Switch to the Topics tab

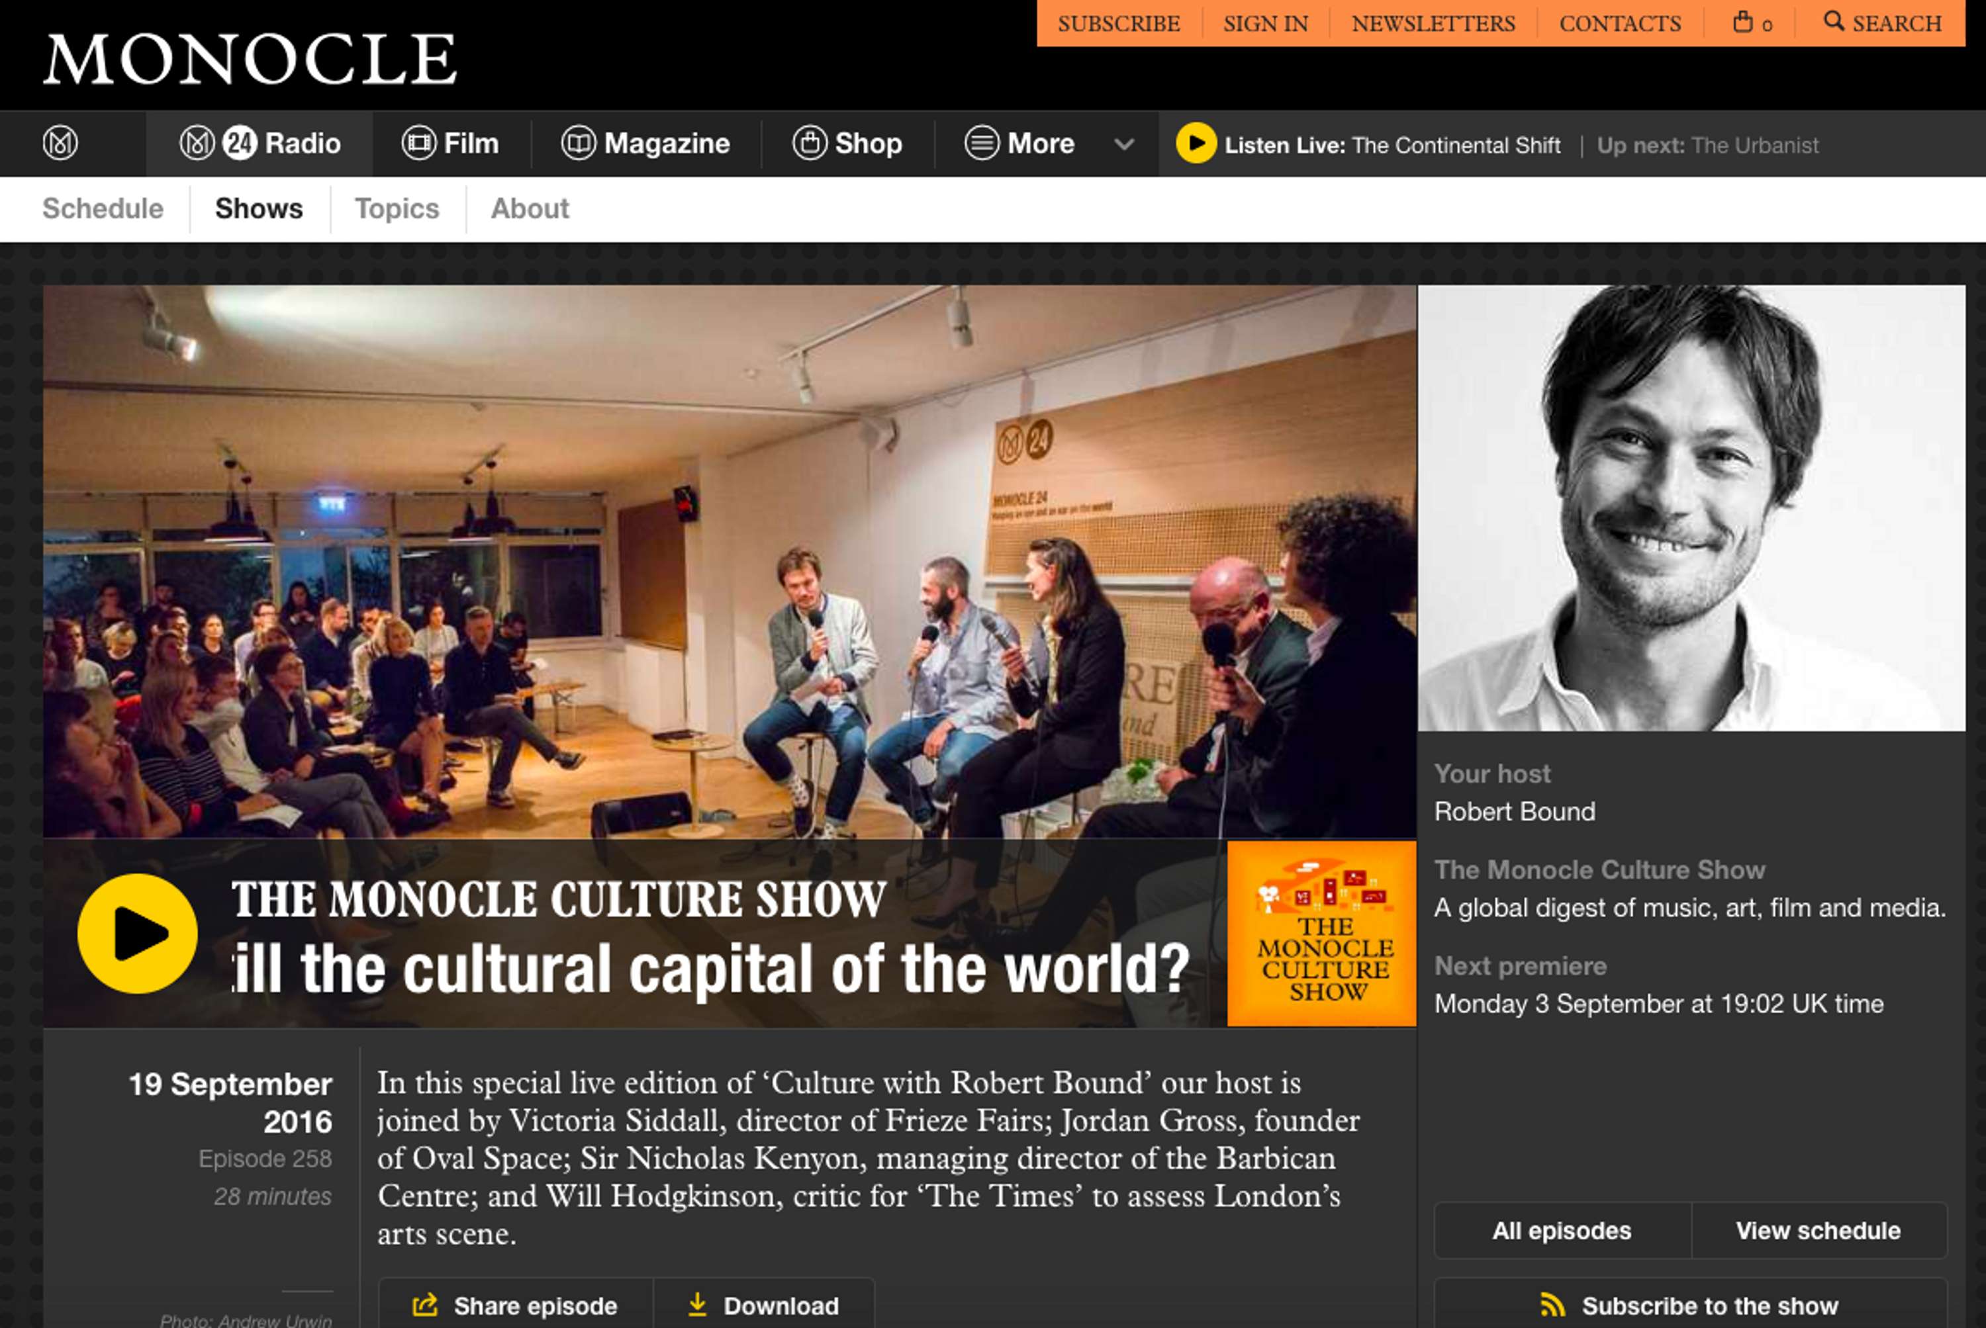tap(397, 208)
